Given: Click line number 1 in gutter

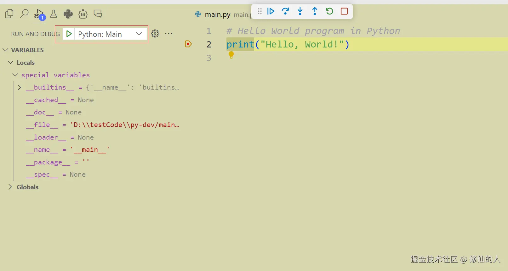Looking at the screenshot, I should (x=208, y=31).
